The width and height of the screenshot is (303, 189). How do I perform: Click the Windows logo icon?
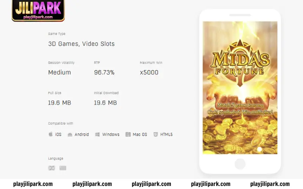pos(97,135)
